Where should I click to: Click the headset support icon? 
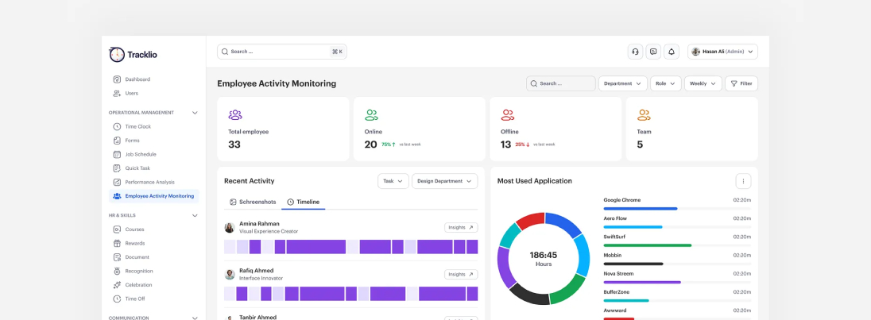coord(635,52)
